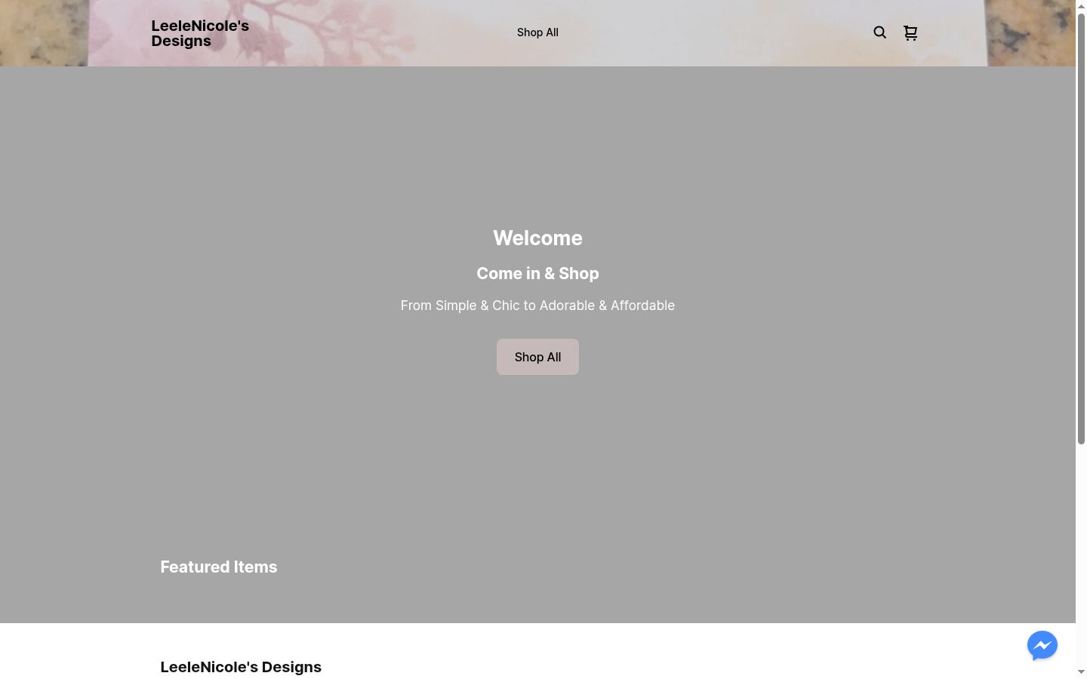Open the search icon in header
Viewport: 1087px width, 679px height.
click(x=880, y=32)
